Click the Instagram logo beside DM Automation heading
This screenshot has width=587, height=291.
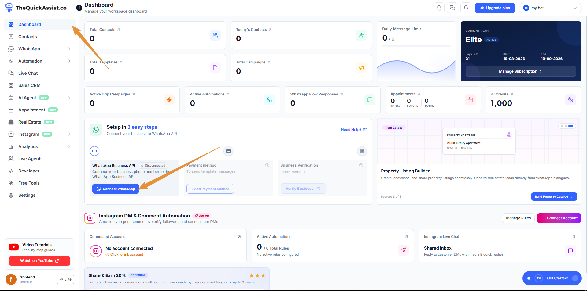point(90,218)
